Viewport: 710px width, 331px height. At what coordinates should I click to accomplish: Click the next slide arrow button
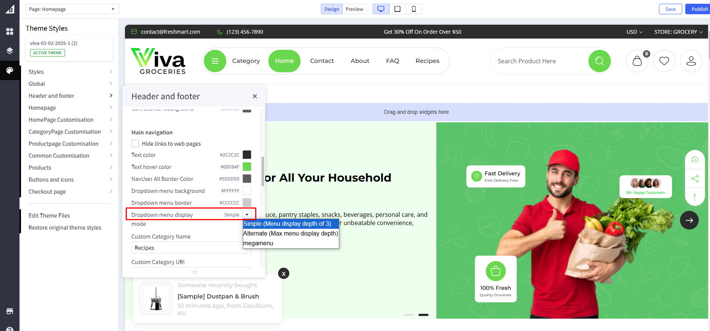click(x=689, y=220)
